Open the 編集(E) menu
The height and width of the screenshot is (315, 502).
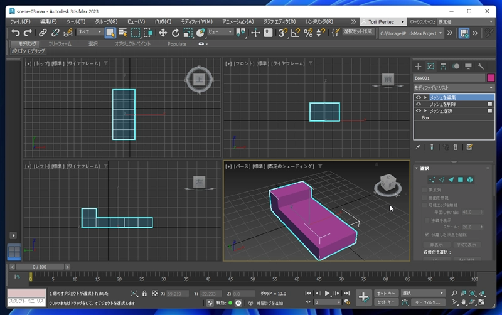[x=48, y=22]
